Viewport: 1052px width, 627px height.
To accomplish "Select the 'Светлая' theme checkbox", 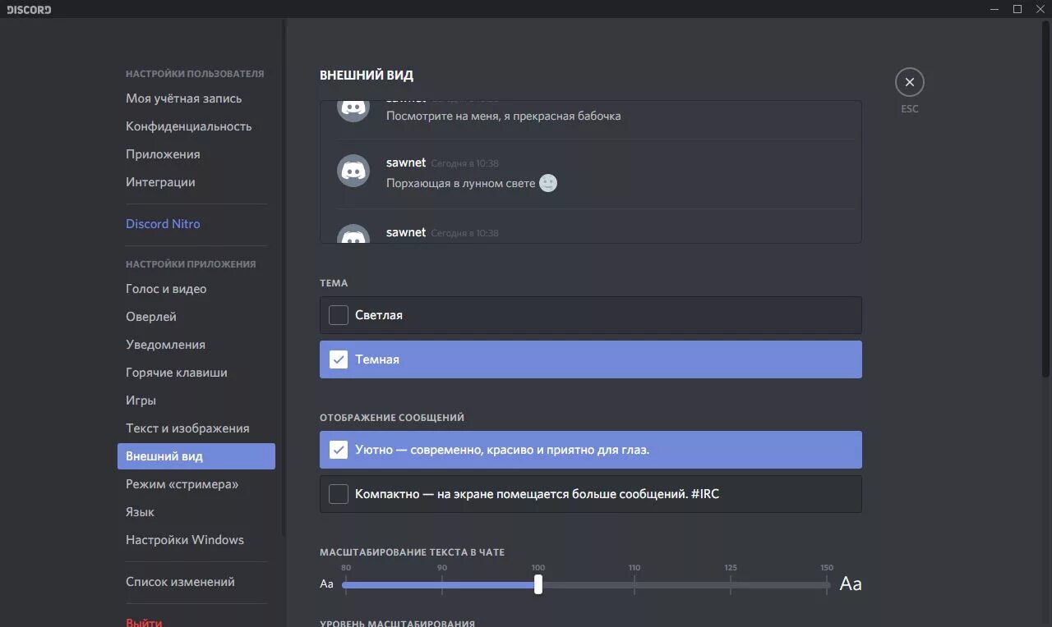I will point(339,315).
